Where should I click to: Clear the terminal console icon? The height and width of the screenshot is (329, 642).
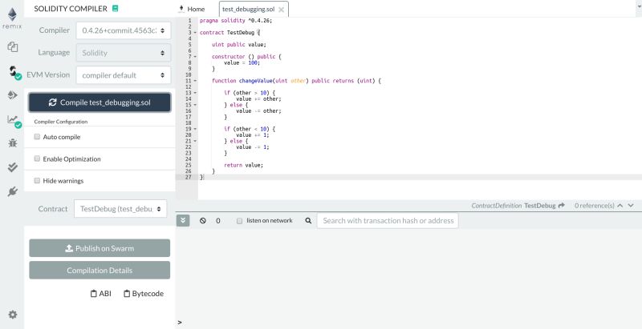pyautogui.click(x=203, y=221)
